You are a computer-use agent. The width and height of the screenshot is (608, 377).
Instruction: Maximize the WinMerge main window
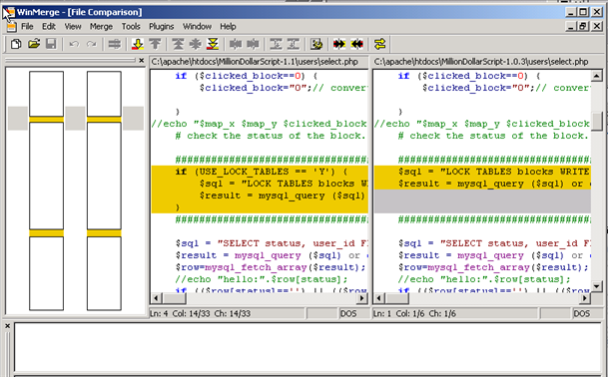click(583, 12)
